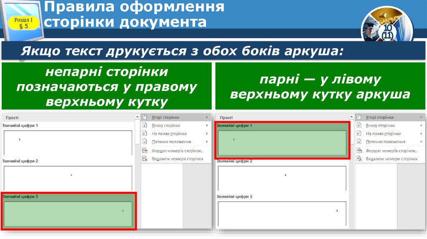Choose 'Формат номерів сторінок' in right menu
427x239 pixels.
click(390, 151)
